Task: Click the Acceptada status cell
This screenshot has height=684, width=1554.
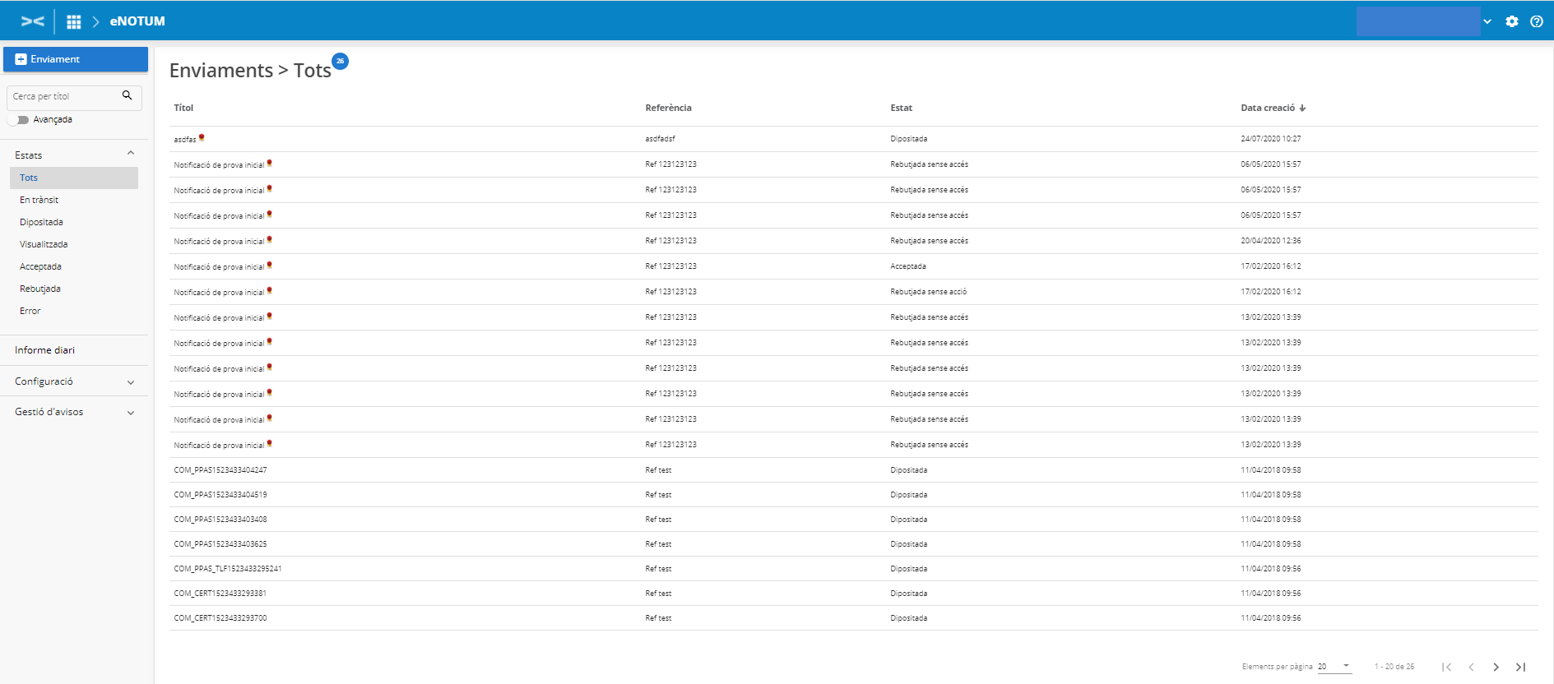Action: pos(908,266)
